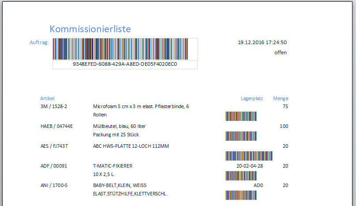Select barcode in 3M / 1528-2 row

pos(241,116)
